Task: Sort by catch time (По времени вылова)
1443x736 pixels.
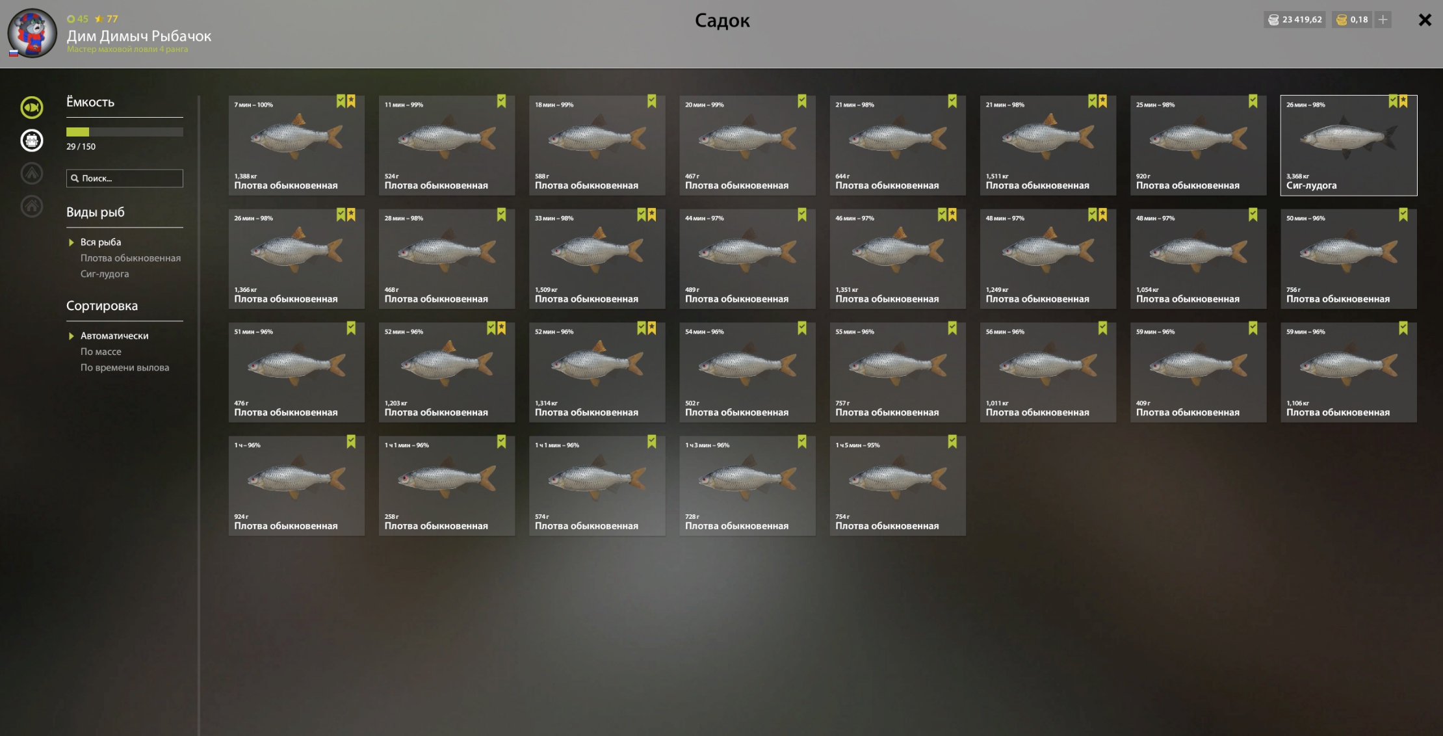Action: pyautogui.click(x=125, y=368)
